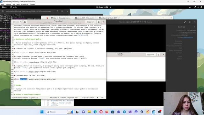Viewport: 204px width, 115px height.
Task: Open the chat app on the taskbar
Action: pos(84,112)
